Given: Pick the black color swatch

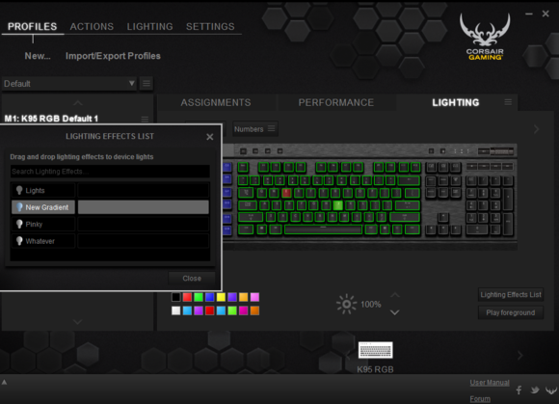Looking at the screenshot, I should point(175,297).
